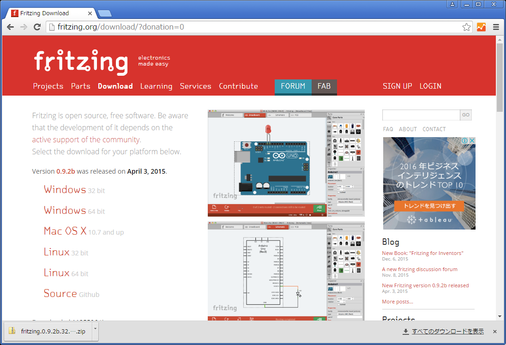Click LOGIN
Screen dimensions: 506x345
[x=430, y=86]
